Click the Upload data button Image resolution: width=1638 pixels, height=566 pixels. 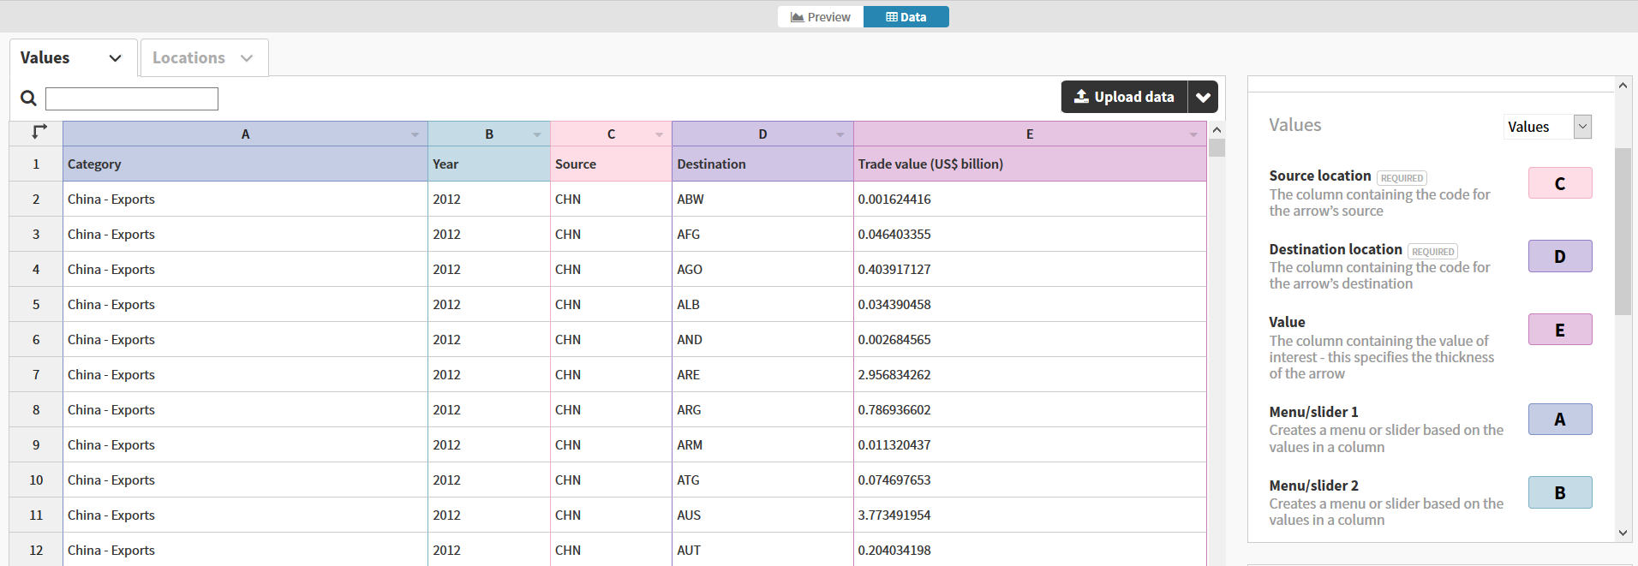pyautogui.click(x=1124, y=97)
